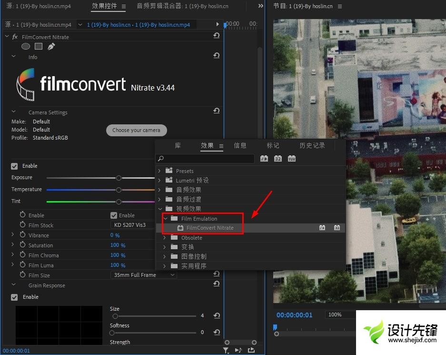Click the filter properties funnel icon
446x355 pixels.
pos(226,350)
